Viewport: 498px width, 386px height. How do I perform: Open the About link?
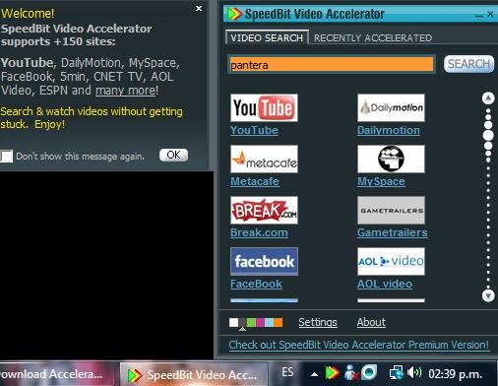371,322
